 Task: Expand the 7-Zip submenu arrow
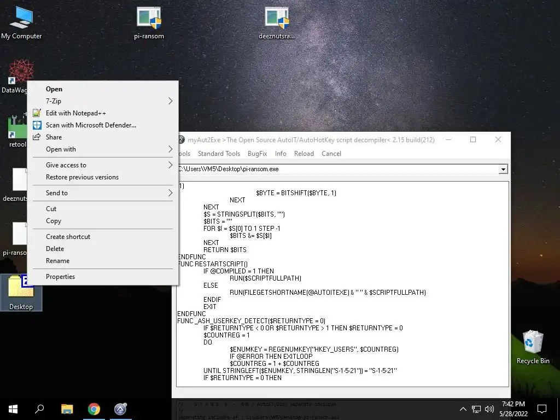[x=170, y=101]
